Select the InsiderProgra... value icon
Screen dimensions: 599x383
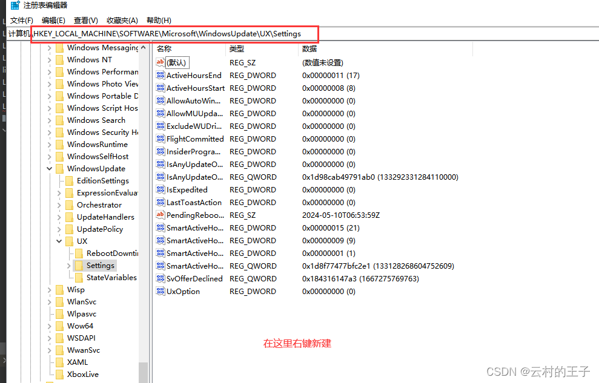coord(161,151)
